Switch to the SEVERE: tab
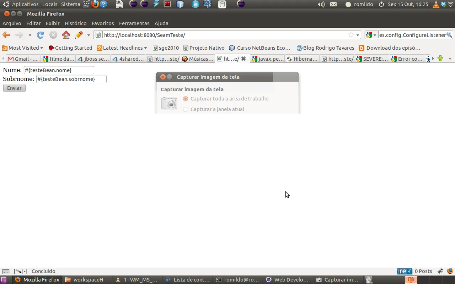The image size is (455, 284). (372, 59)
